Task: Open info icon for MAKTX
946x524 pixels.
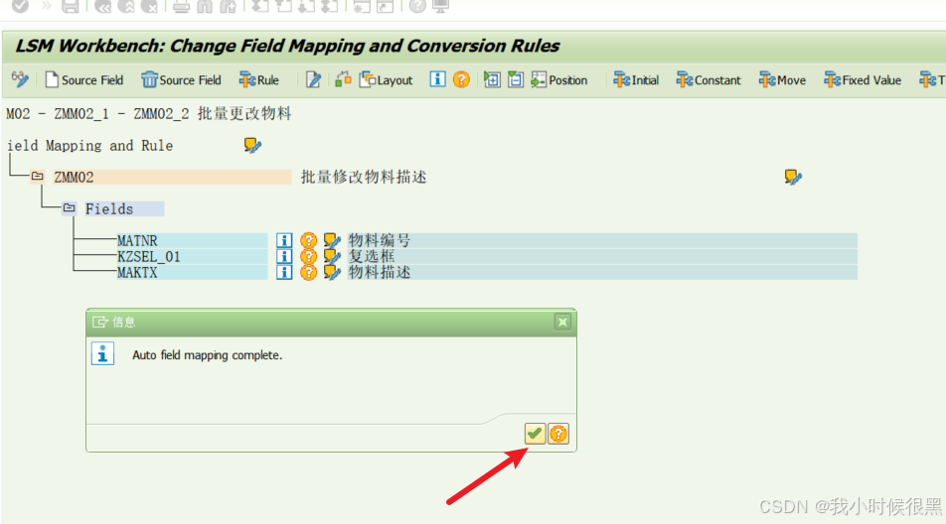Action: point(284,272)
